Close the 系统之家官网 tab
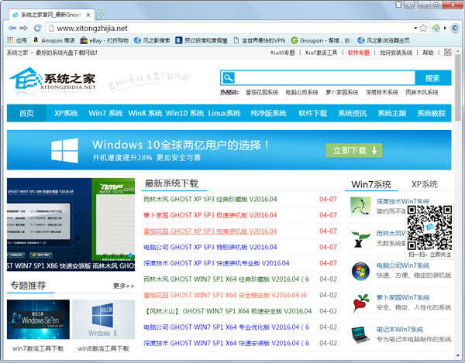Screen dimensions: 465x363 [88, 15]
